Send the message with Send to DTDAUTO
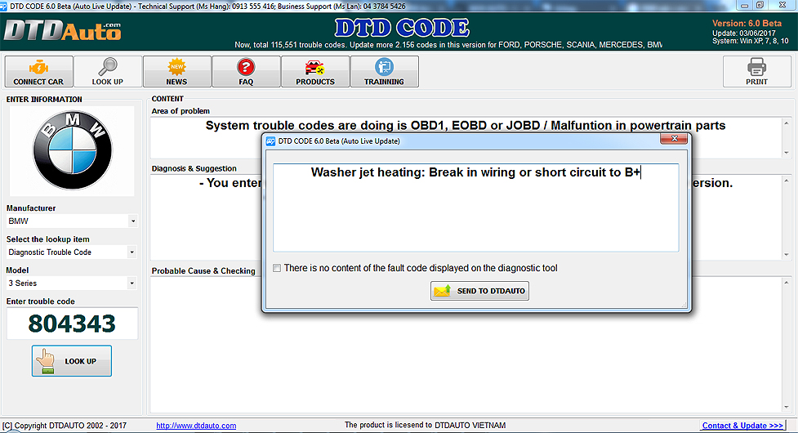This screenshot has width=798, height=433. (479, 291)
